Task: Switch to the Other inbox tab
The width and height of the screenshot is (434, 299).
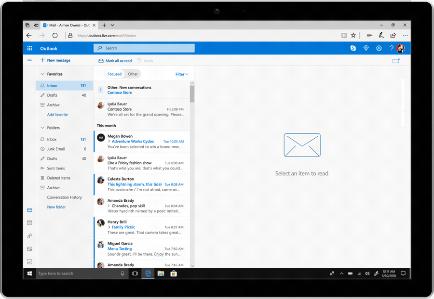Action: (133, 74)
